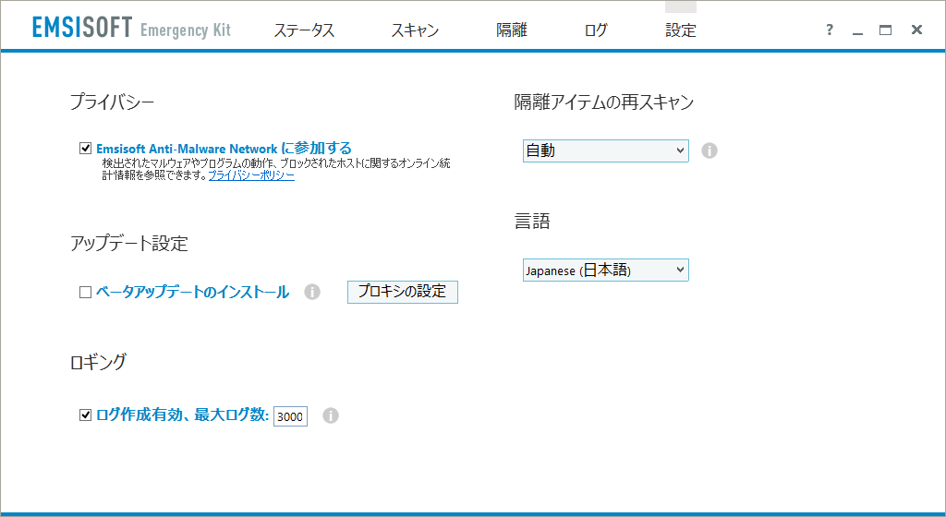Go to the ログ tab

pyautogui.click(x=596, y=30)
